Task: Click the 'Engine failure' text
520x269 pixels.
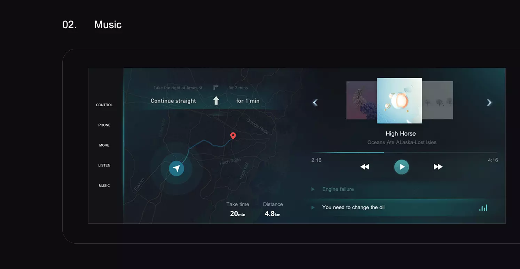Action: point(338,189)
